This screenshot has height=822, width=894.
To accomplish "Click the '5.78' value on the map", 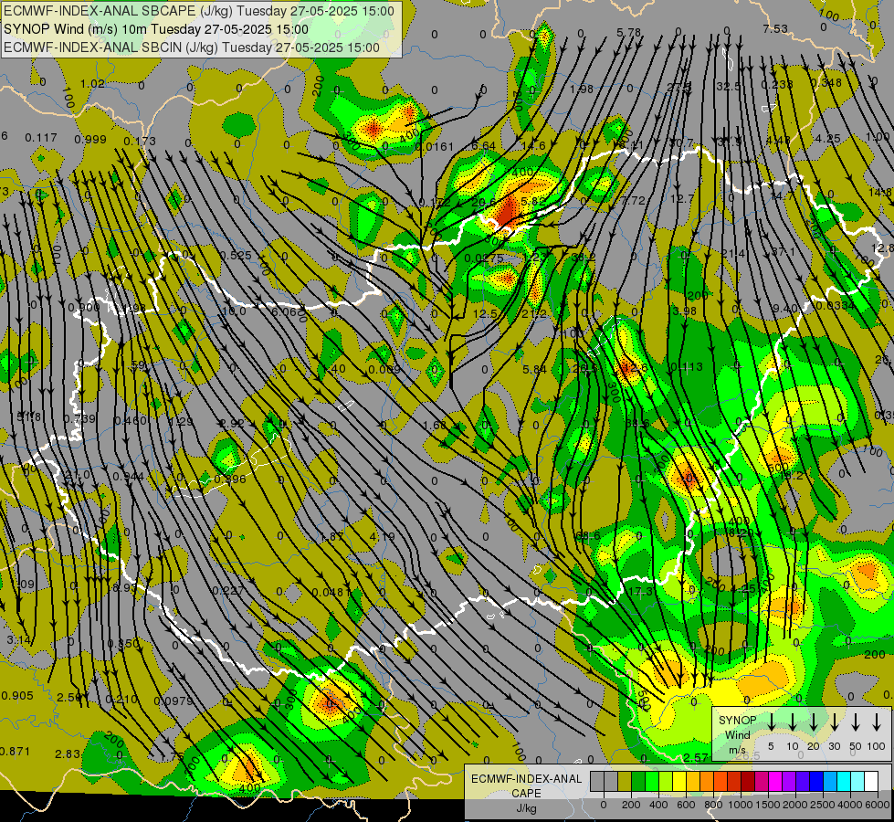I will coord(629,33).
